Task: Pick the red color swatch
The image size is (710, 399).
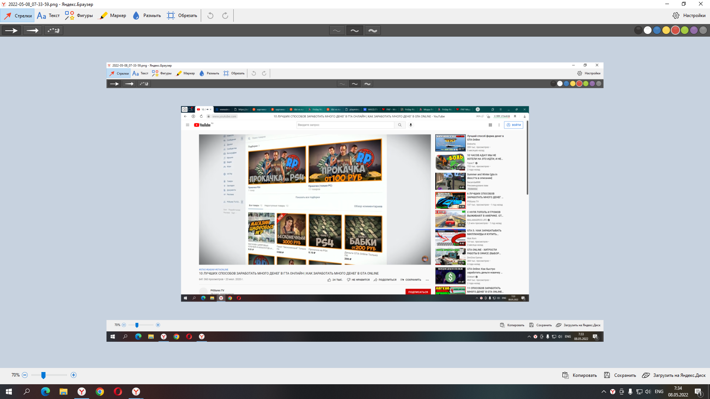Action: [x=675, y=30]
